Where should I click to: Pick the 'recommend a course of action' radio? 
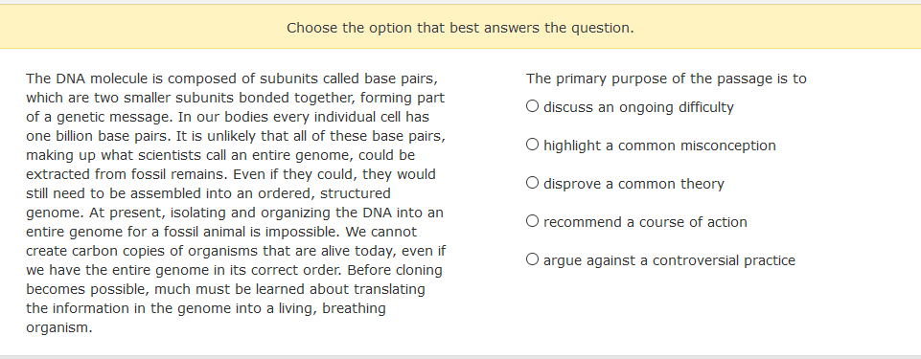(532, 221)
